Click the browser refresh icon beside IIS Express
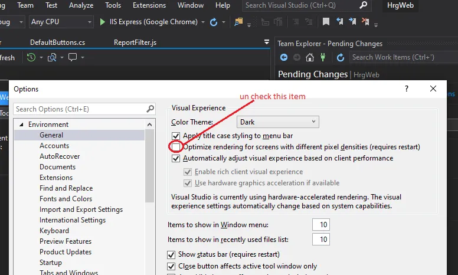 pyautogui.click(x=214, y=22)
